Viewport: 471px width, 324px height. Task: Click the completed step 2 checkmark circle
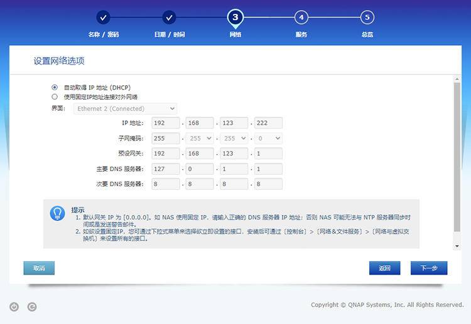click(x=169, y=18)
